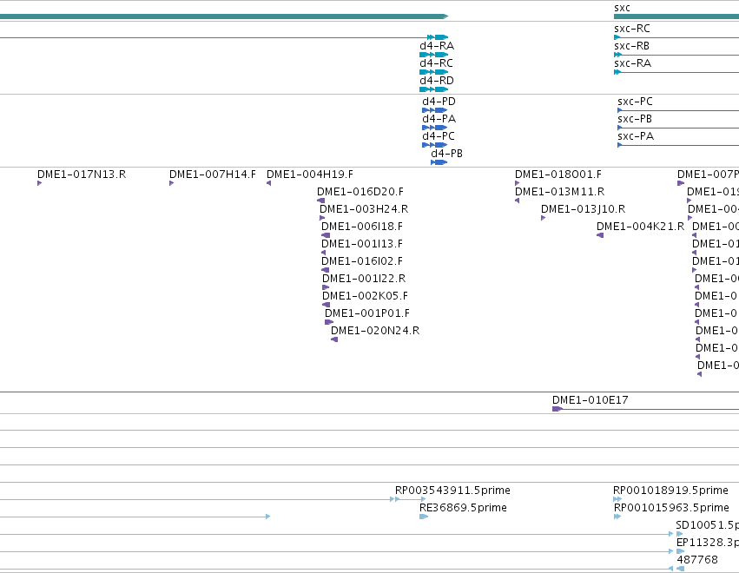739x573 pixels.
Task: Click the DME1-001I13.F label
Action: click(362, 244)
